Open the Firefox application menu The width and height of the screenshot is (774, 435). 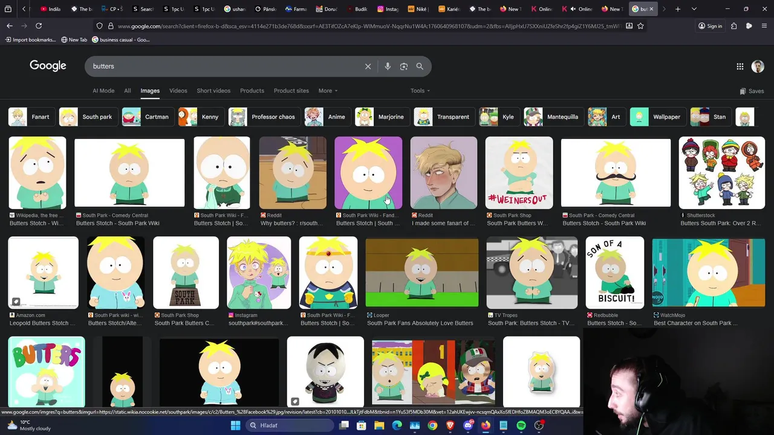pyautogui.click(x=764, y=26)
